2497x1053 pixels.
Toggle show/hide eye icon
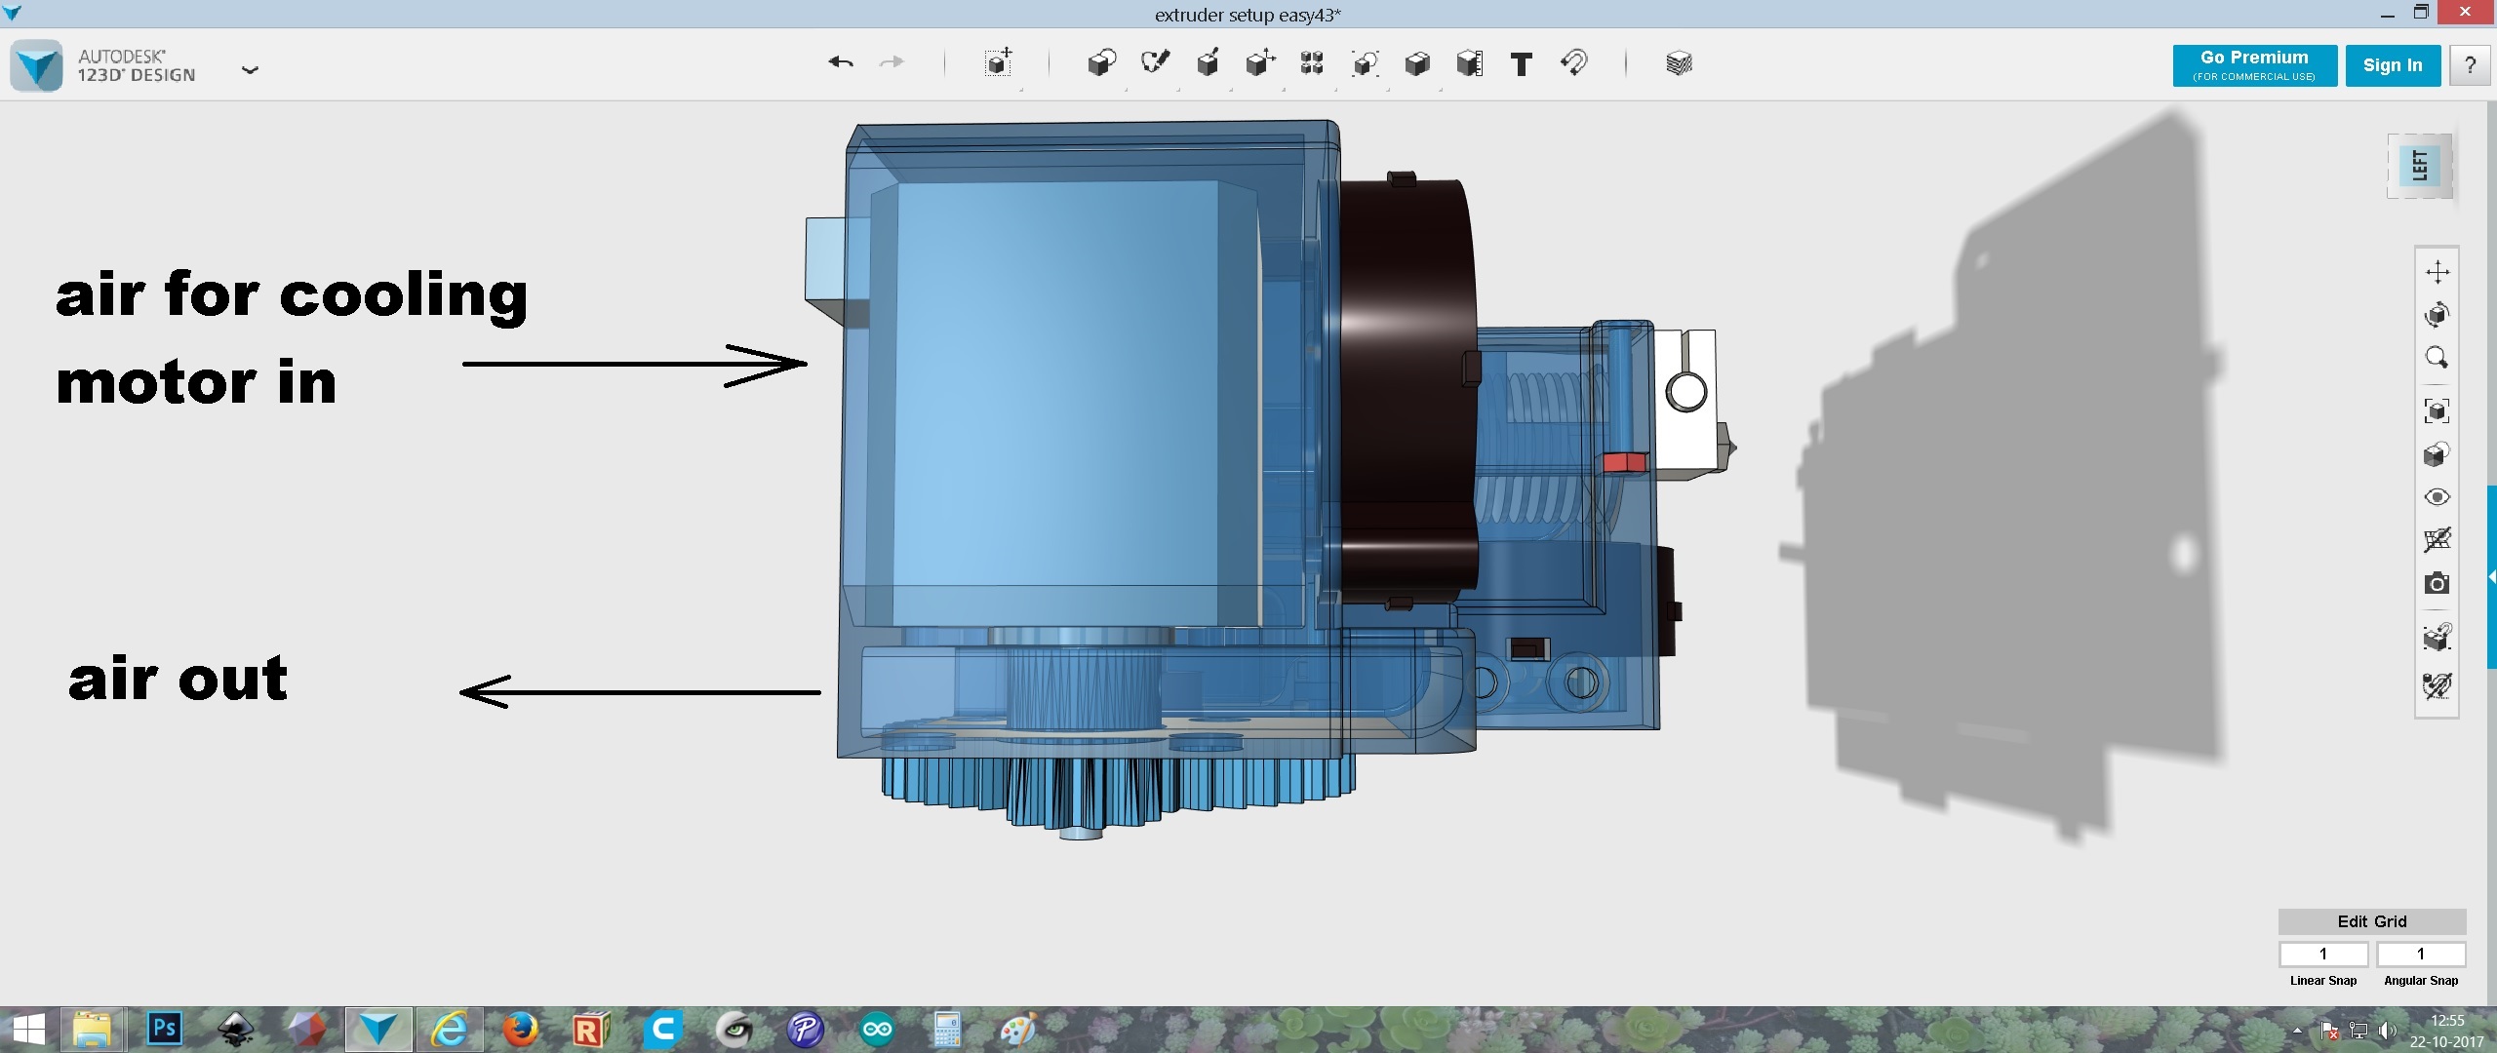(2437, 497)
